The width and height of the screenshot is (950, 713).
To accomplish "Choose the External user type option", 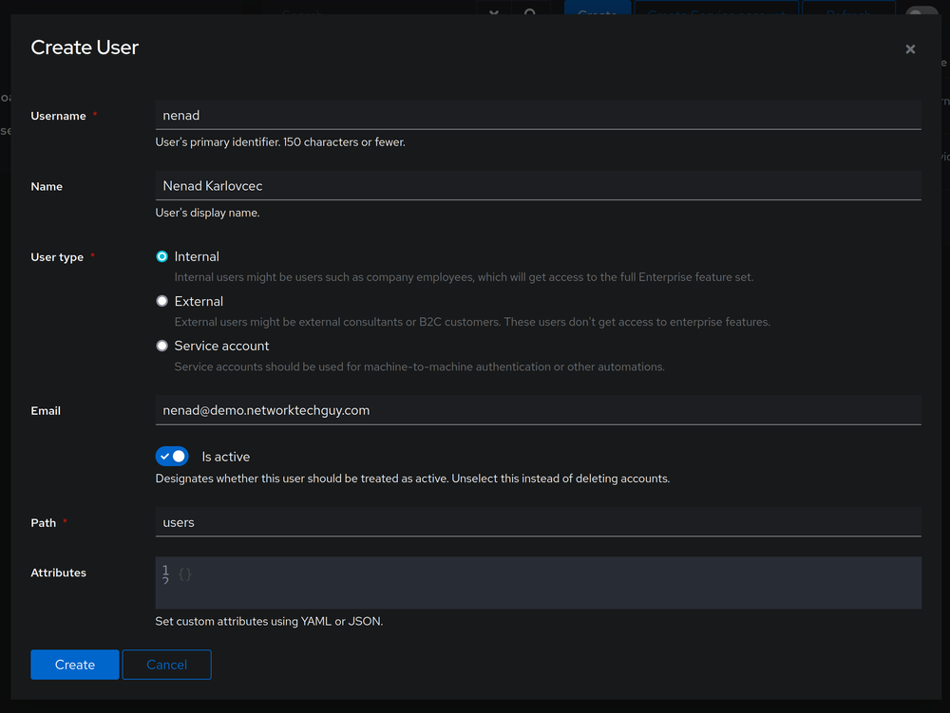I will (x=162, y=301).
